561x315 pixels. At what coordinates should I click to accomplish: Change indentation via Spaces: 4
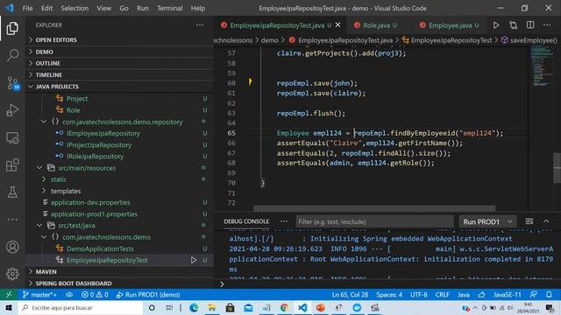tap(389, 295)
